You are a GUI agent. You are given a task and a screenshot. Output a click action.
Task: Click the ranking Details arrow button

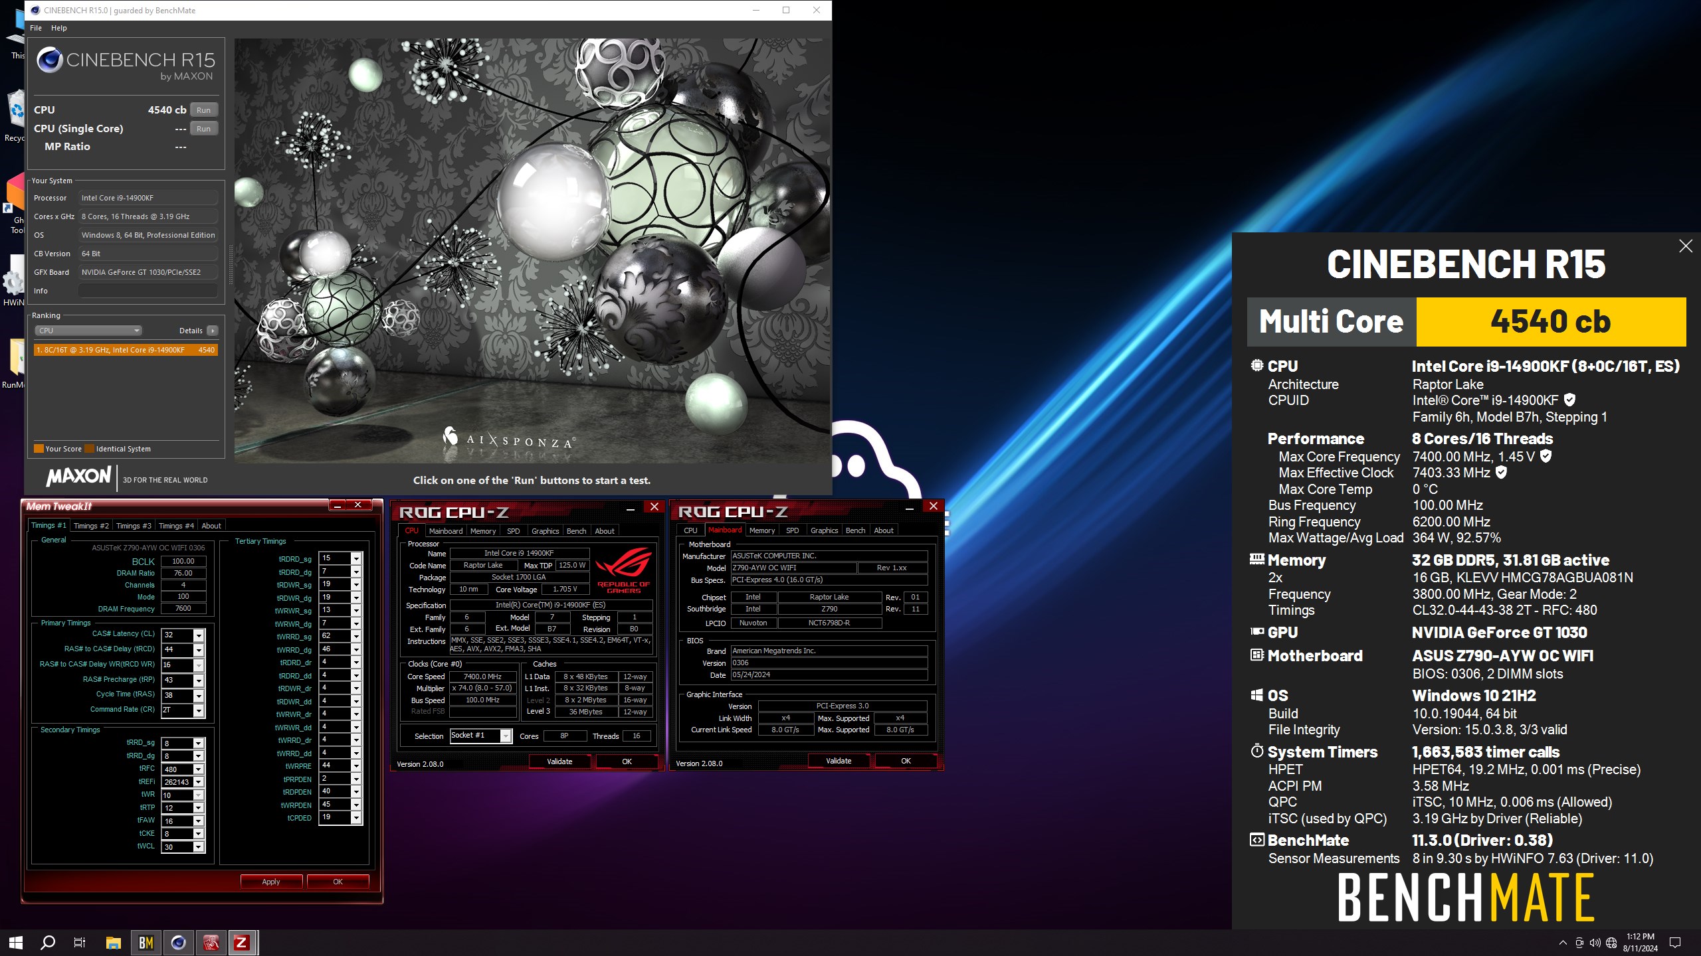213,331
